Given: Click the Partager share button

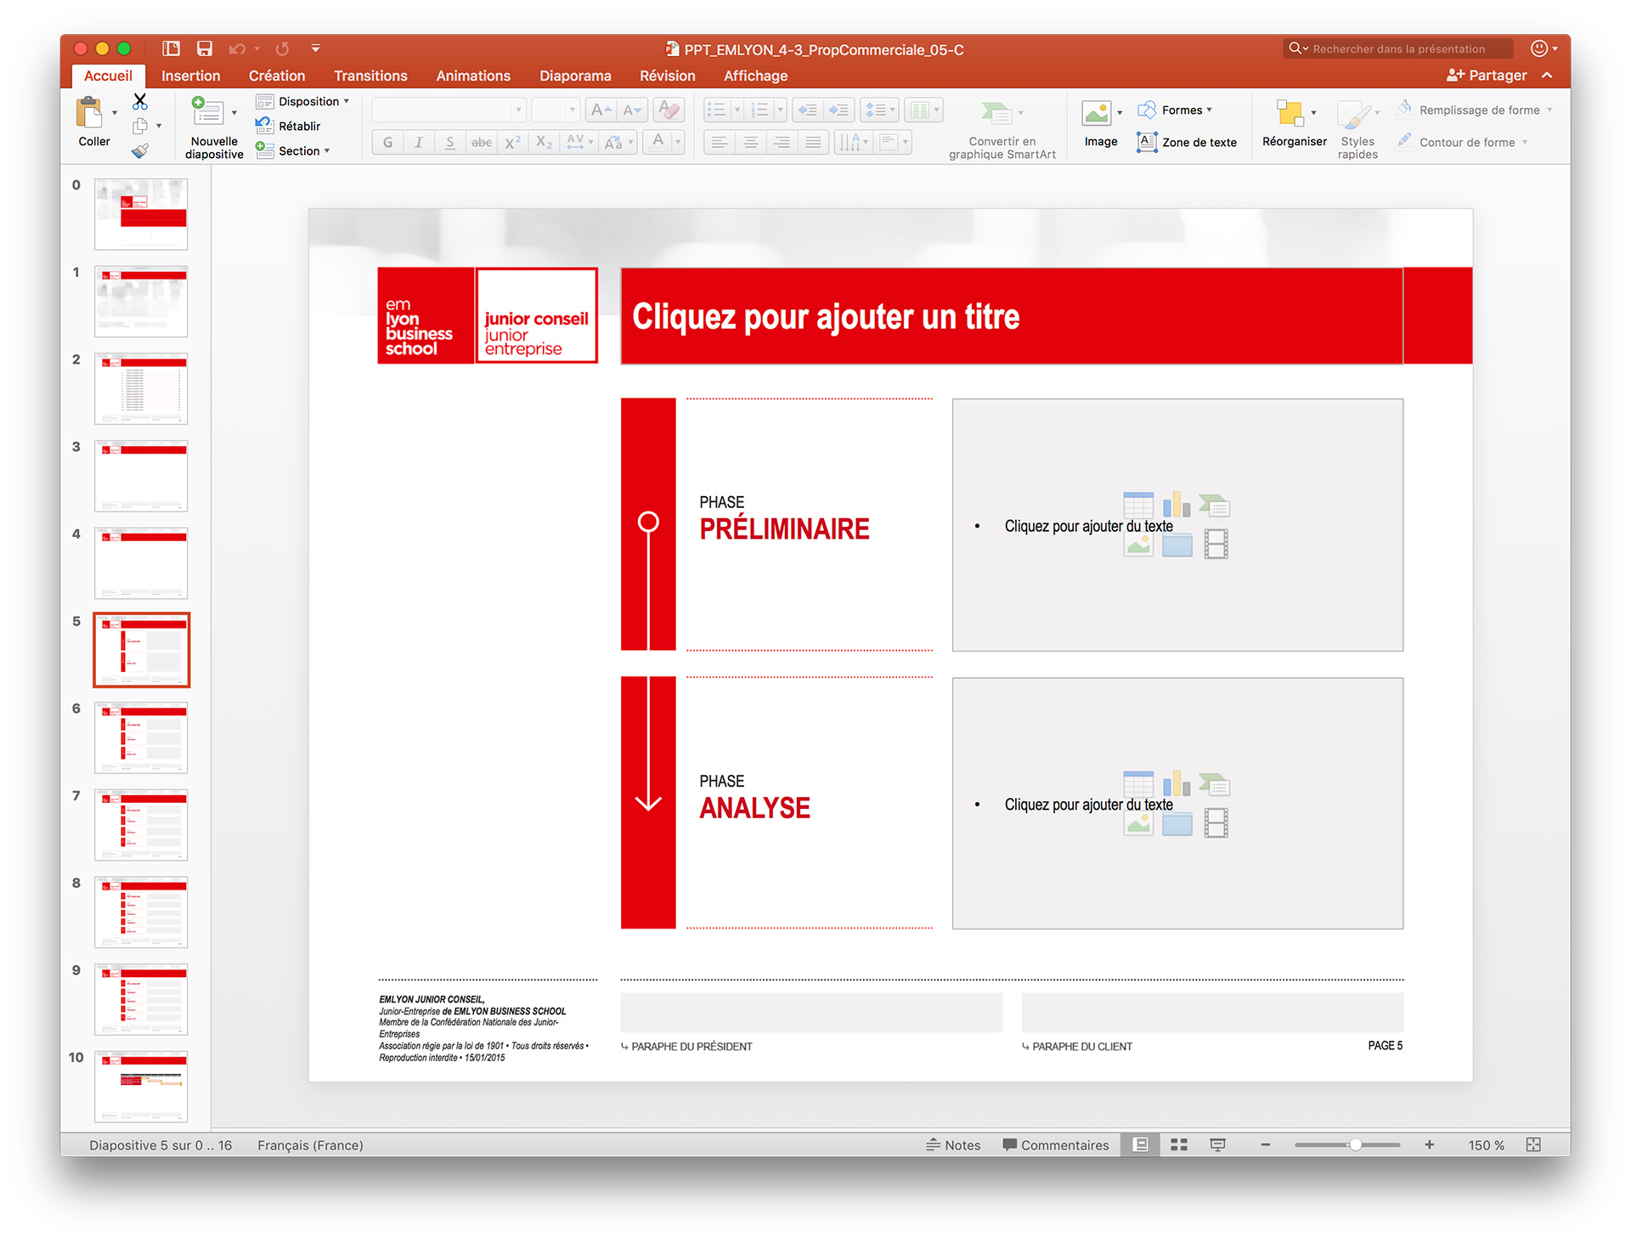Looking at the screenshot, I should click(x=1487, y=75).
